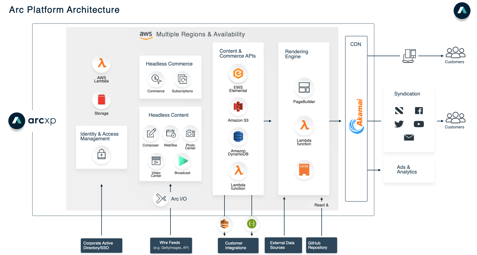
Task: Click the Arc I/O icon
Action: click(161, 199)
